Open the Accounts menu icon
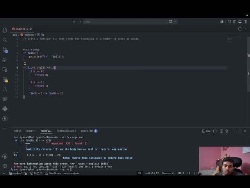This screenshot has height=188, width=250. (x=5, y=156)
